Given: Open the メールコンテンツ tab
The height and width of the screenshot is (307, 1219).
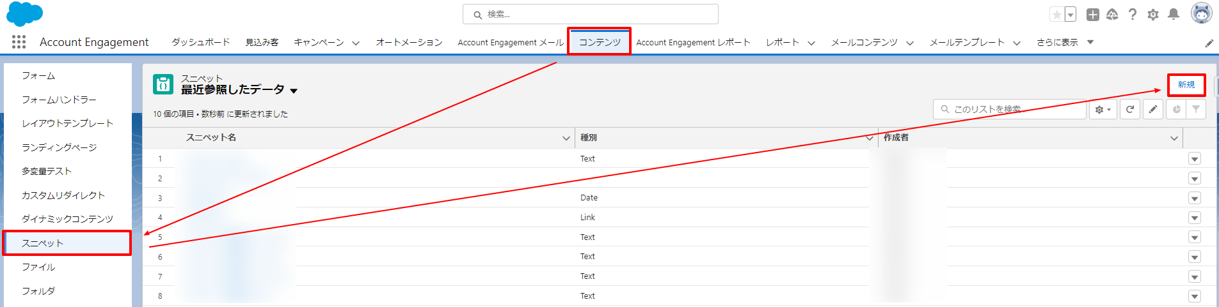Looking at the screenshot, I should pos(864,42).
